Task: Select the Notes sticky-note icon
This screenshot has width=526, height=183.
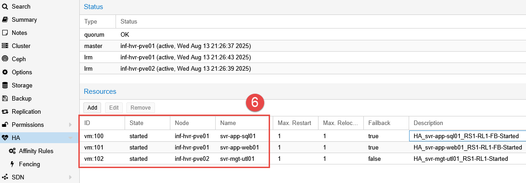Action: 5,33
